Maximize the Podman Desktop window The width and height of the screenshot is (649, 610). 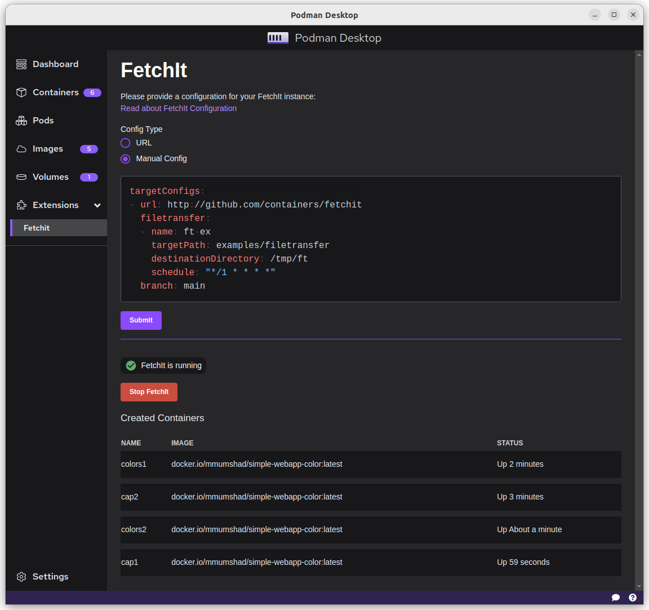click(x=614, y=15)
